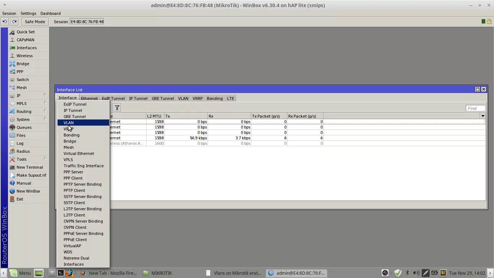Open the Linux Mint Menu button
The height and width of the screenshot is (278, 494).
click(21, 273)
